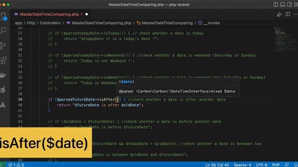Select the MasterDateTimeComparing.php tab
The image size is (298, 167).
point(49,14)
